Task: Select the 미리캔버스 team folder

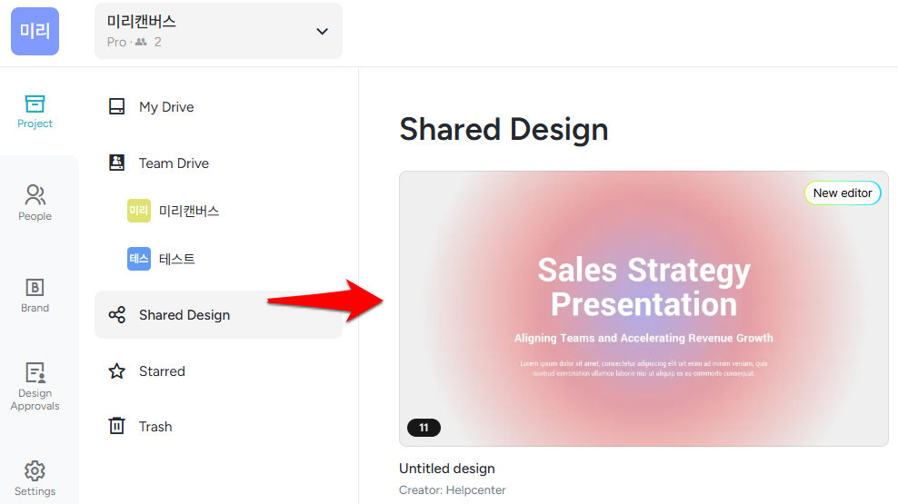Action: tap(188, 212)
